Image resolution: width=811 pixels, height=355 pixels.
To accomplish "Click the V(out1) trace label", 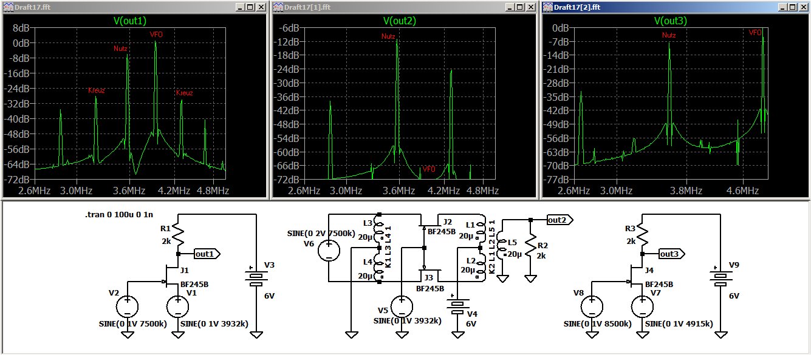I will coord(130,21).
